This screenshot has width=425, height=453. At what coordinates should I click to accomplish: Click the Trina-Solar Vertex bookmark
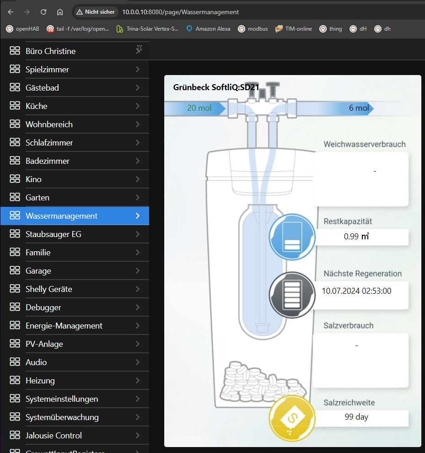[x=148, y=29]
